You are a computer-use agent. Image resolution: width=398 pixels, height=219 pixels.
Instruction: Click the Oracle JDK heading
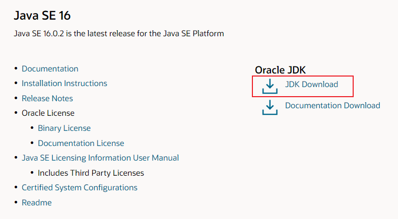click(280, 70)
